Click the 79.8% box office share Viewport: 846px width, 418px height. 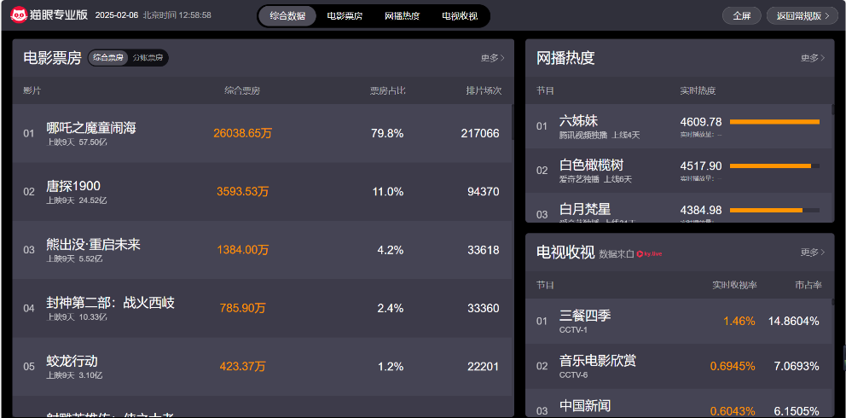click(x=387, y=133)
